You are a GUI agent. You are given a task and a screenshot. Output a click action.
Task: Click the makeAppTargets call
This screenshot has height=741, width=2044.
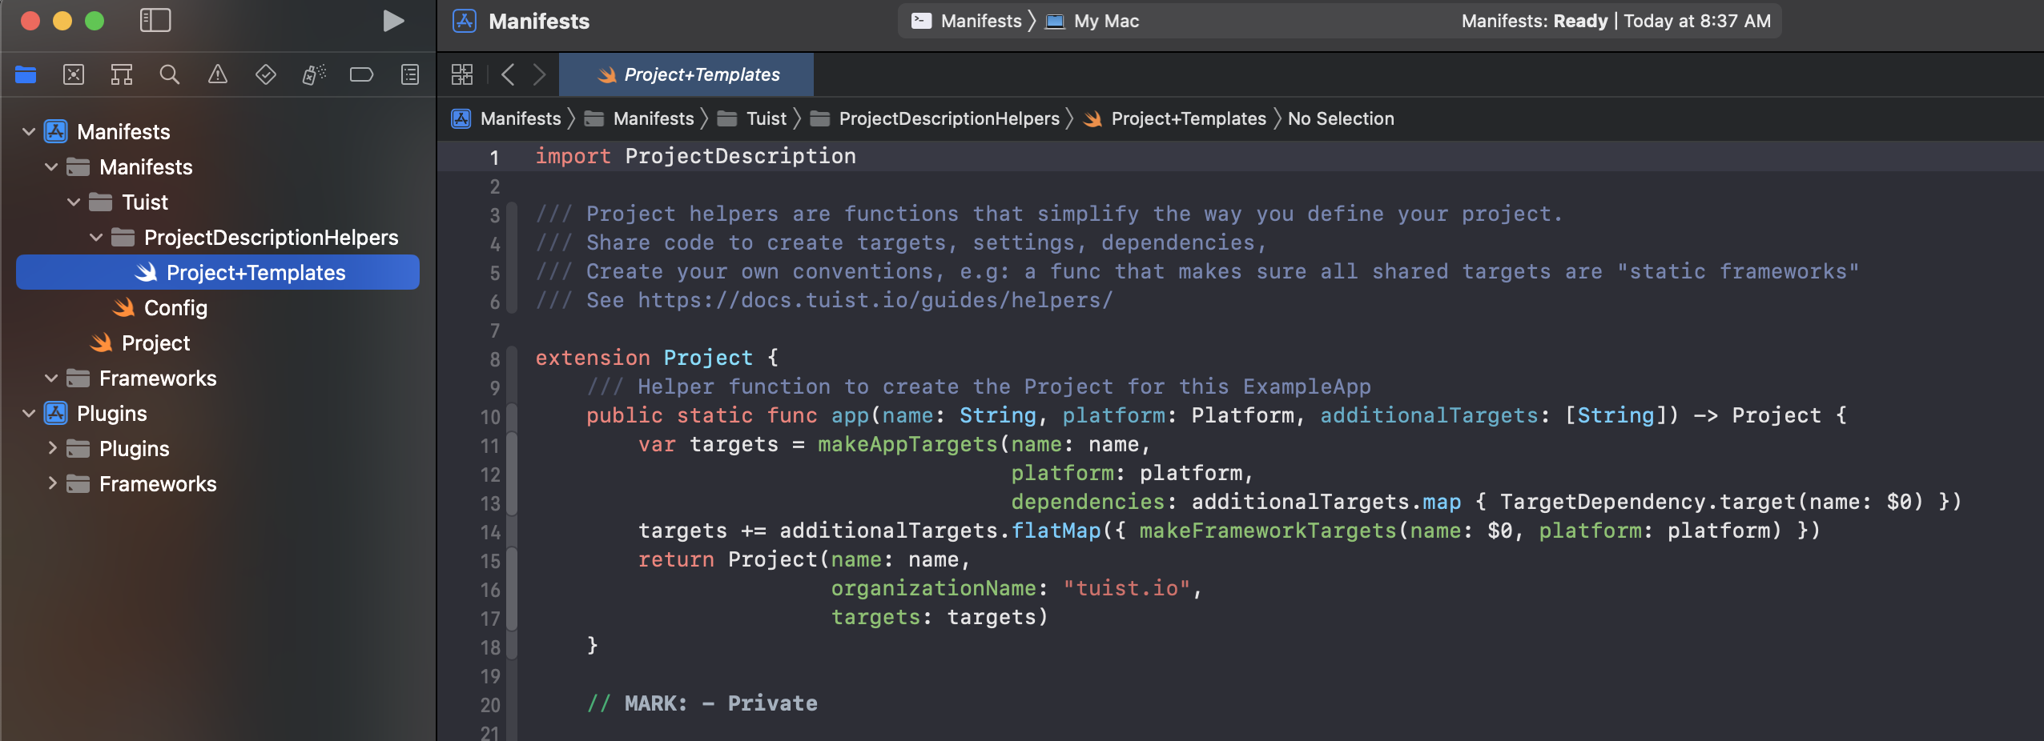click(907, 444)
